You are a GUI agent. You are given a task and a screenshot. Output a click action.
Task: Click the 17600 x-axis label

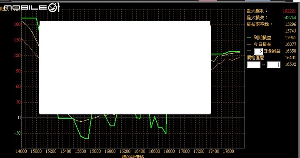pos(228,151)
